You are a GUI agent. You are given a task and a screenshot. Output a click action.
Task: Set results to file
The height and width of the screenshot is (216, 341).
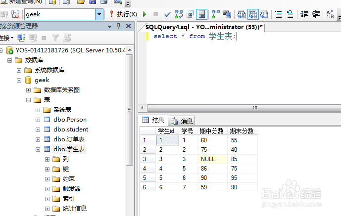(x=264, y=14)
